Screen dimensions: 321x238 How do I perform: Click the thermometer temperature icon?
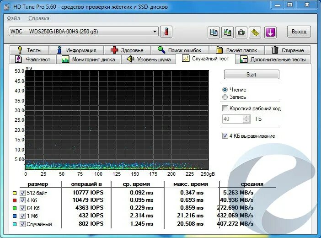tap(166, 32)
